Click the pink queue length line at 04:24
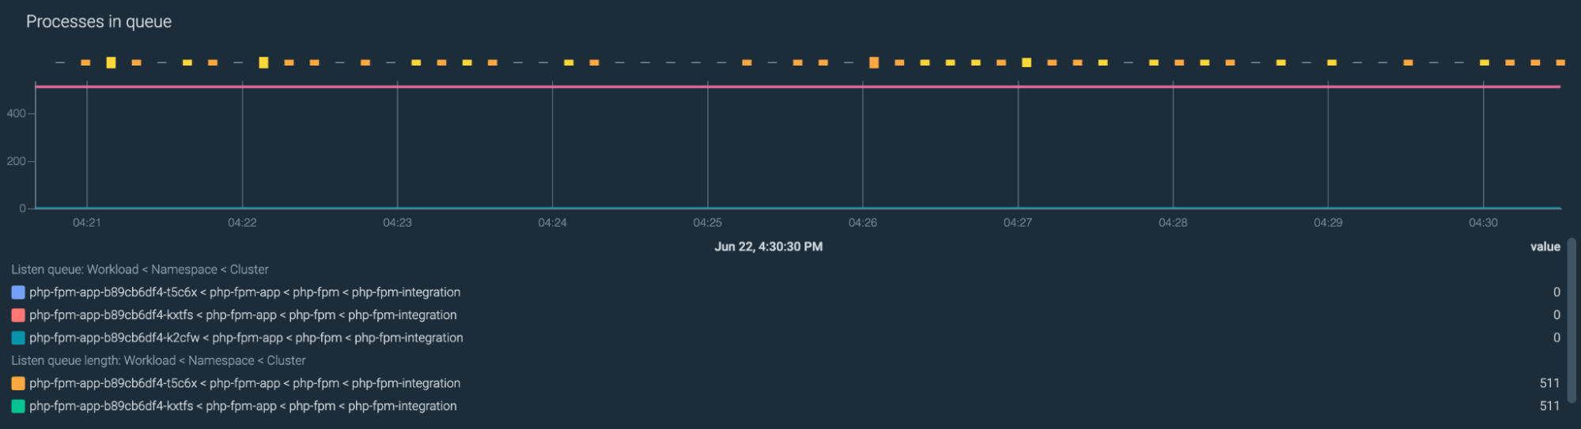 (x=552, y=86)
